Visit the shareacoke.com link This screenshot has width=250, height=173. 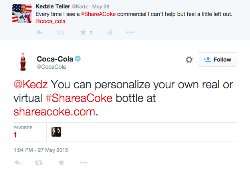click(x=55, y=111)
